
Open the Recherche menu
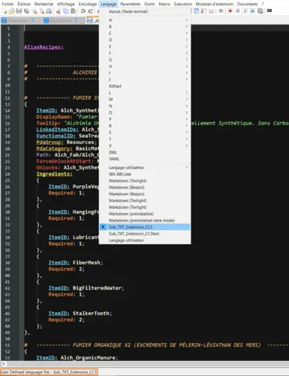(44, 4)
